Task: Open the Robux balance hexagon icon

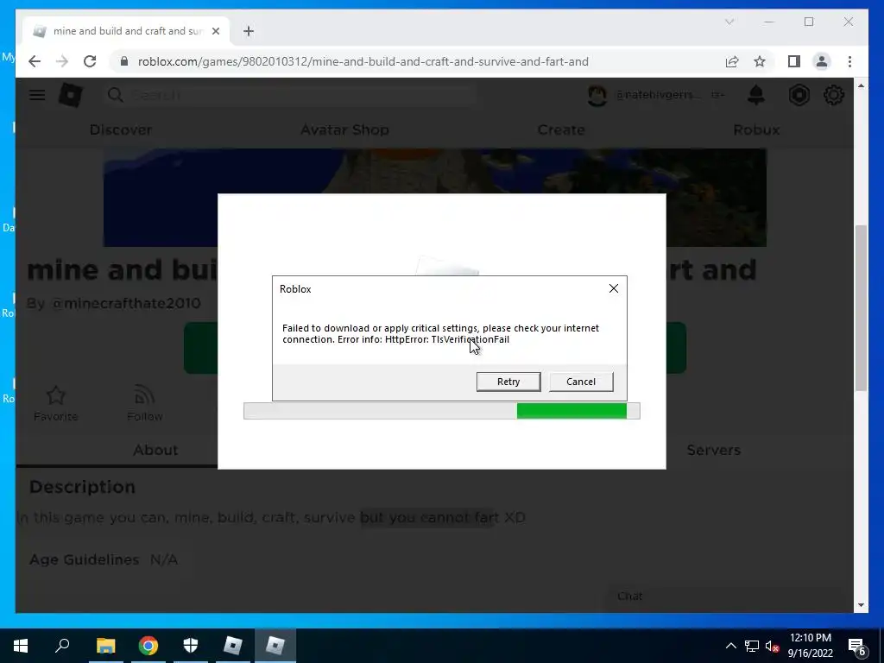Action: pos(799,95)
